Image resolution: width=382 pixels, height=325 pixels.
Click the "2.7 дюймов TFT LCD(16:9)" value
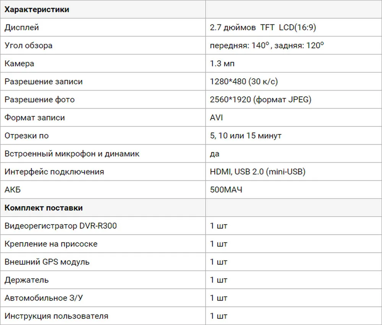click(263, 27)
